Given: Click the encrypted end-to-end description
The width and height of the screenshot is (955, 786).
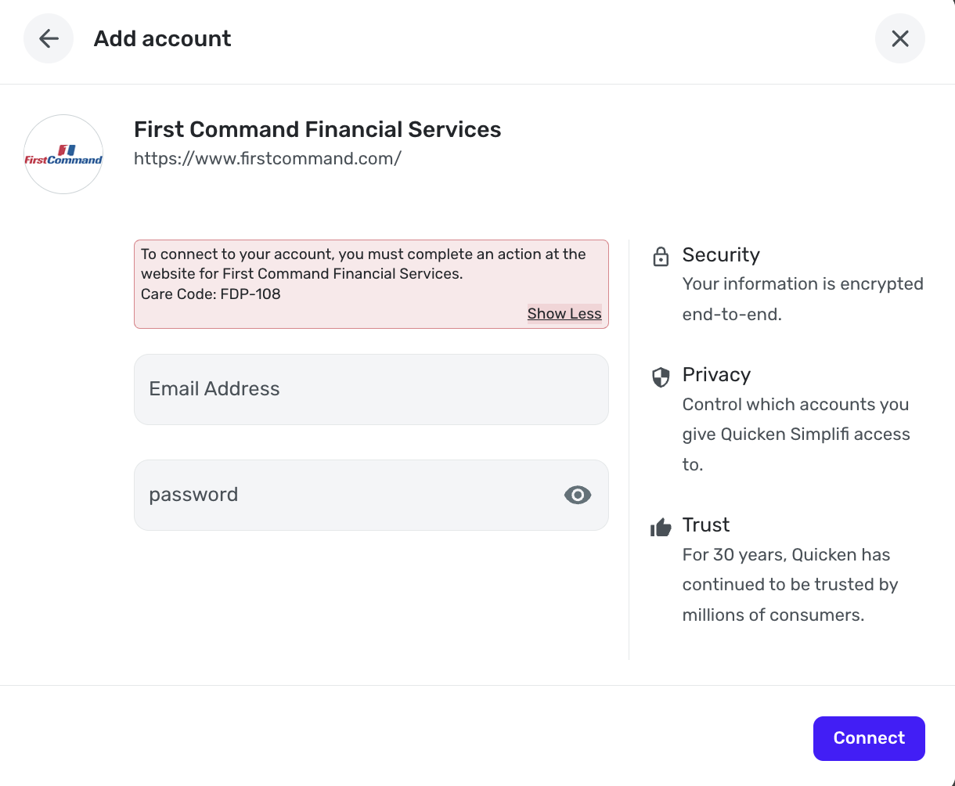Looking at the screenshot, I should tap(802, 299).
